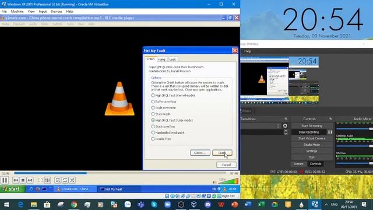Switch to Not My Fault XP taskbar button
373x210 pixels.
coord(119,189)
